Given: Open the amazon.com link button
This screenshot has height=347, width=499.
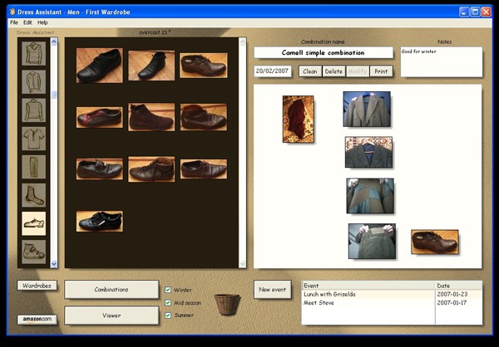Looking at the screenshot, I should (x=37, y=320).
